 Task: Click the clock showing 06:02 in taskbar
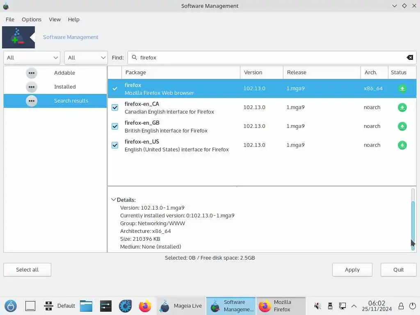[377, 306]
